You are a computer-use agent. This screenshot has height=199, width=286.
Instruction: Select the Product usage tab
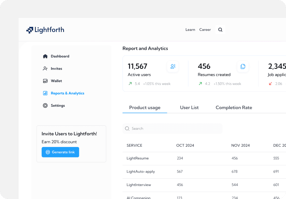click(x=145, y=108)
